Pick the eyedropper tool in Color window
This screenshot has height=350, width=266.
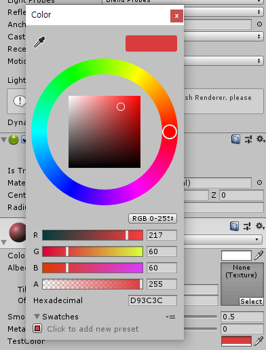click(x=39, y=42)
